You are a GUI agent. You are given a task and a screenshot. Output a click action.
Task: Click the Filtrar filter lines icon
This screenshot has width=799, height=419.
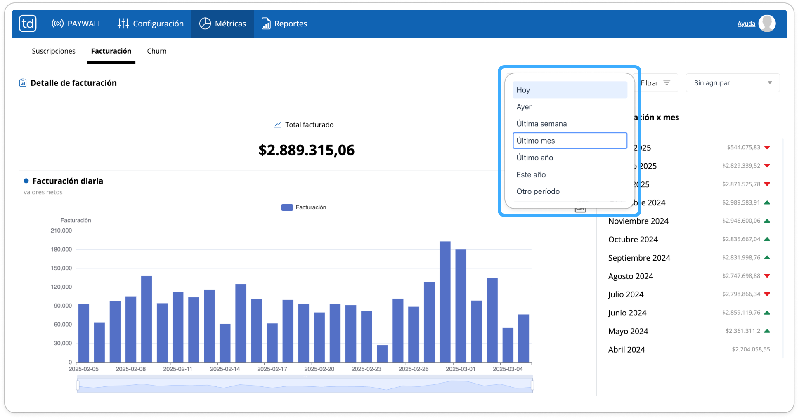(667, 83)
